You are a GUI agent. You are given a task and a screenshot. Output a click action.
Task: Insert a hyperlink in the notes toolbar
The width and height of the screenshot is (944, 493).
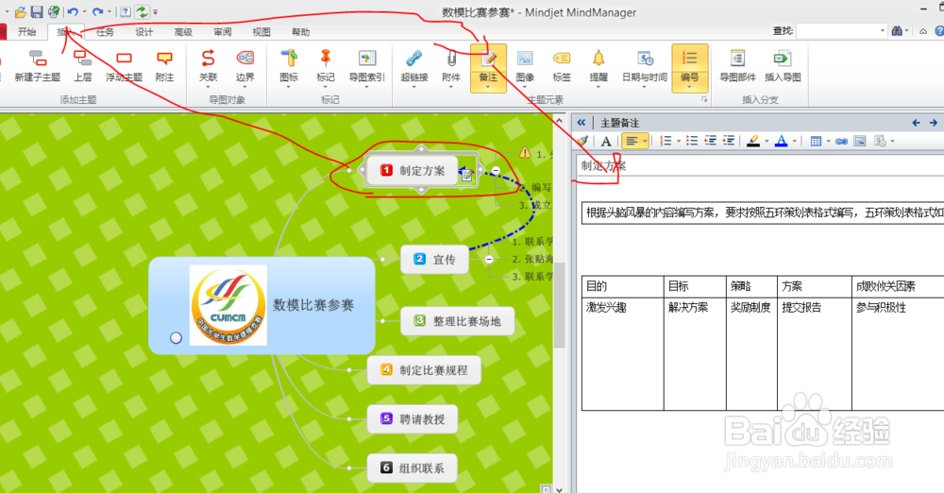coord(842,141)
